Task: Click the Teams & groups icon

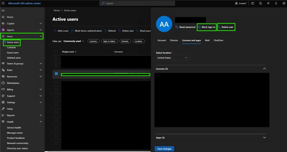Action: (x=3, y=64)
